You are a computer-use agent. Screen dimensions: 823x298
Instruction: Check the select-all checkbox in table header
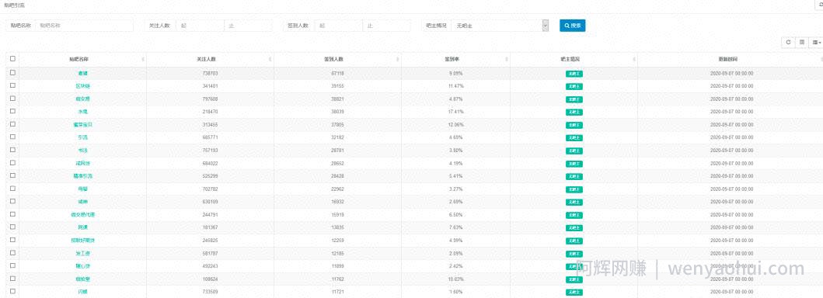(12, 59)
